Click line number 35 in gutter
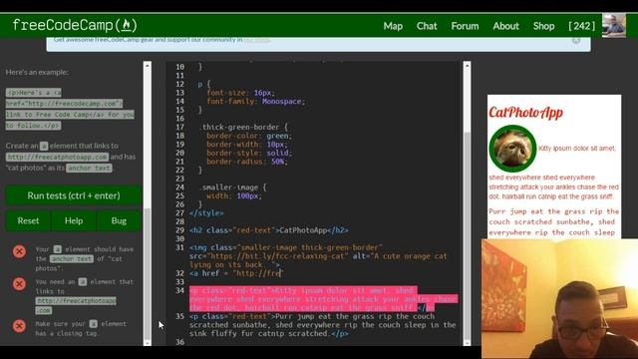The width and height of the screenshot is (638, 359). click(179, 316)
